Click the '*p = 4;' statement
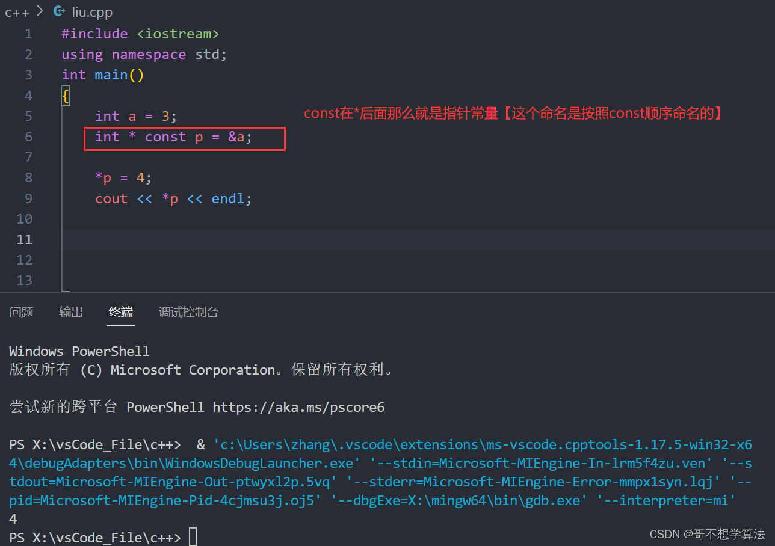775x546 pixels. point(123,178)
